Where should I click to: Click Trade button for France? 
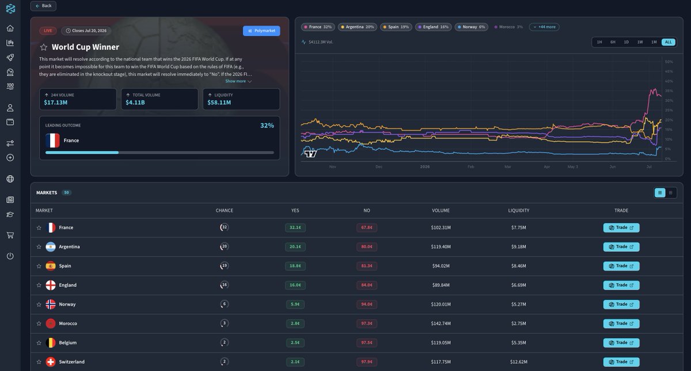(621, 228)
